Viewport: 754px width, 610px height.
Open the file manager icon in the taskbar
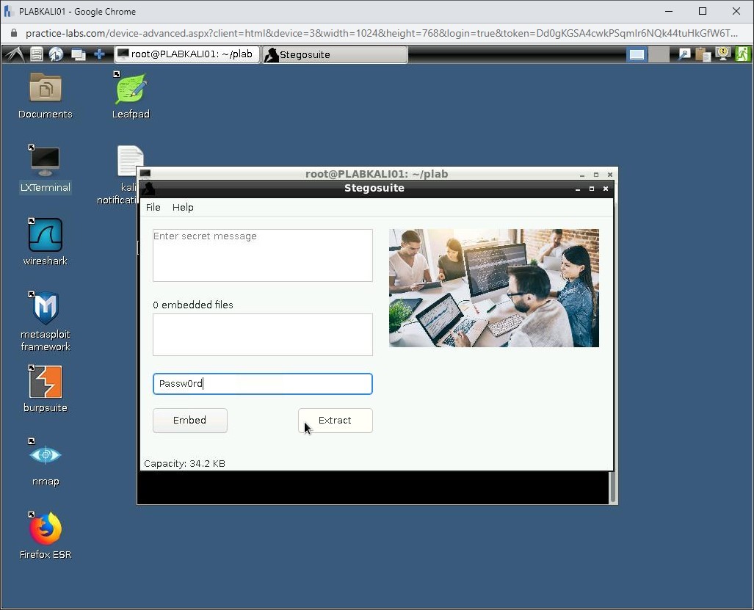[36, 54]
